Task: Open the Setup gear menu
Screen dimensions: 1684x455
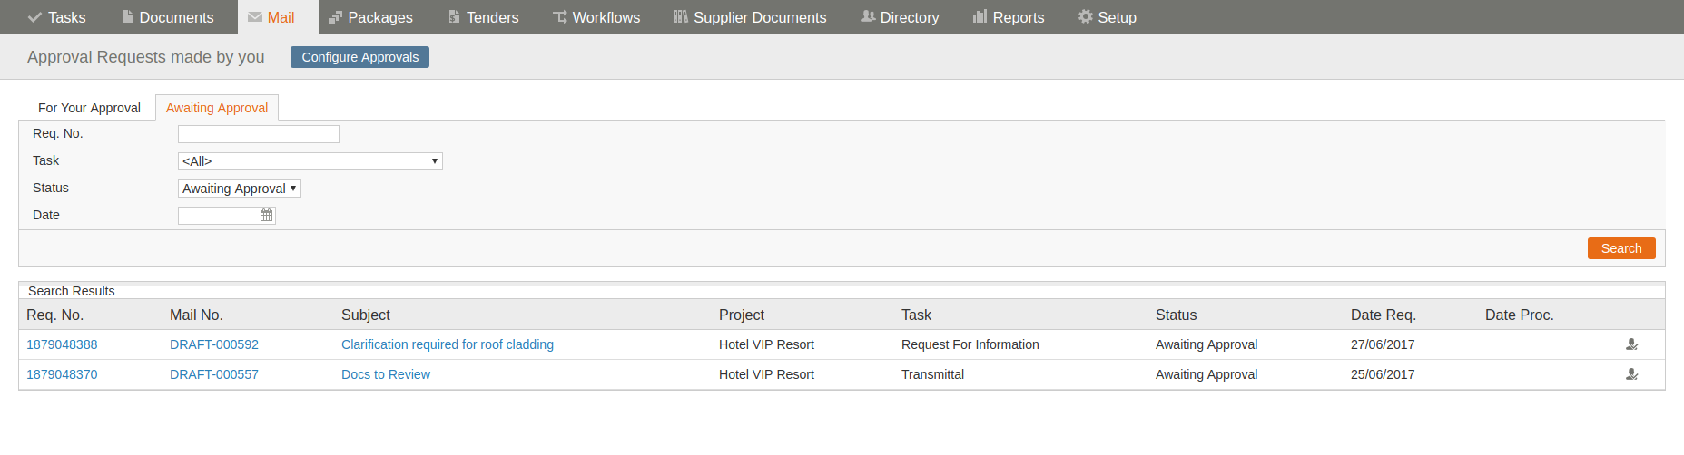Action: 1107,17
